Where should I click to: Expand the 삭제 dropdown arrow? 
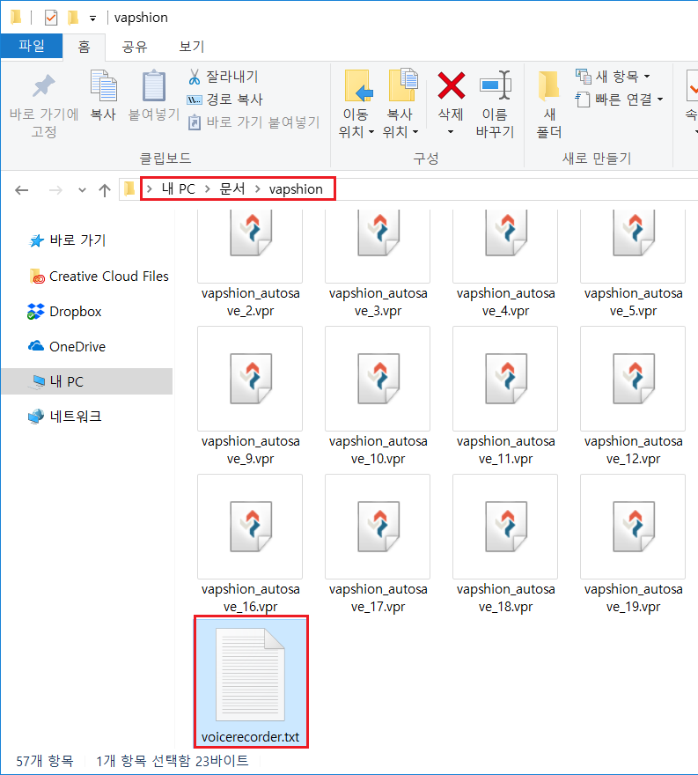pos(451,132)
